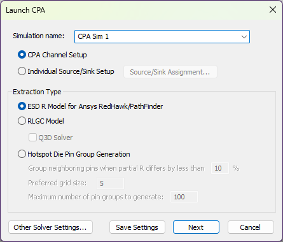Toggle the Q3D Solver checkbox

tap(32, 138)
